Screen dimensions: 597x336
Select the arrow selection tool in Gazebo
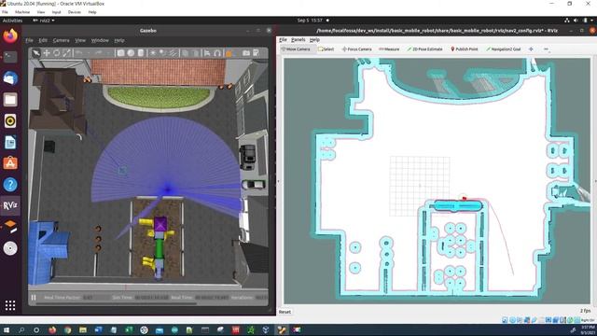36,53
